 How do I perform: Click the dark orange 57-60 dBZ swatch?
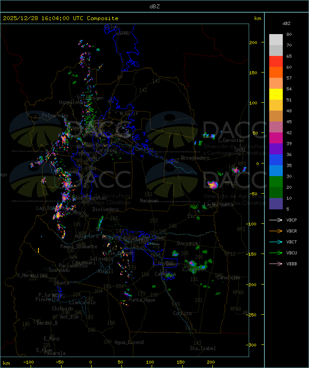tap(276, 72)
